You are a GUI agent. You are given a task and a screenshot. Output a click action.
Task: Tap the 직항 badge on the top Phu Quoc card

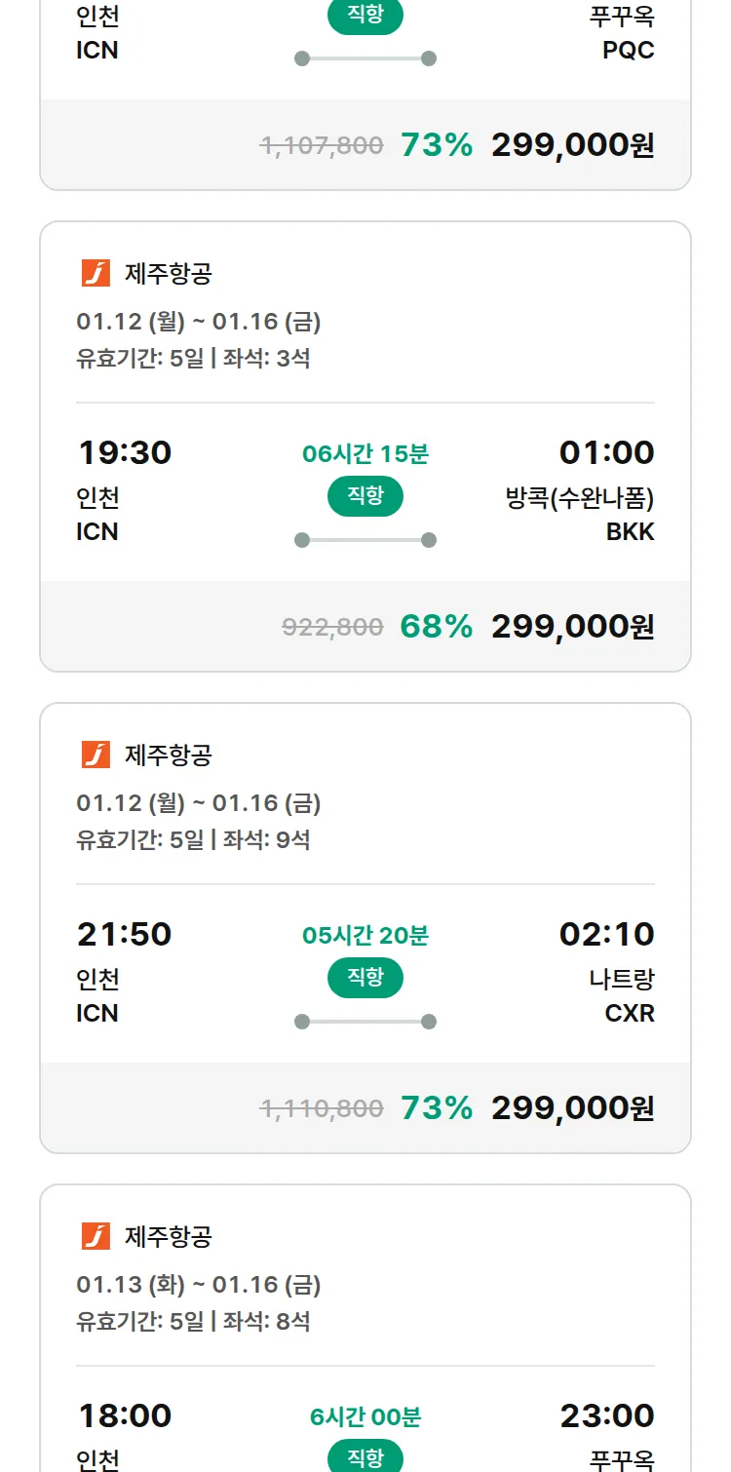pyautogui.click(x=365, y=16)
